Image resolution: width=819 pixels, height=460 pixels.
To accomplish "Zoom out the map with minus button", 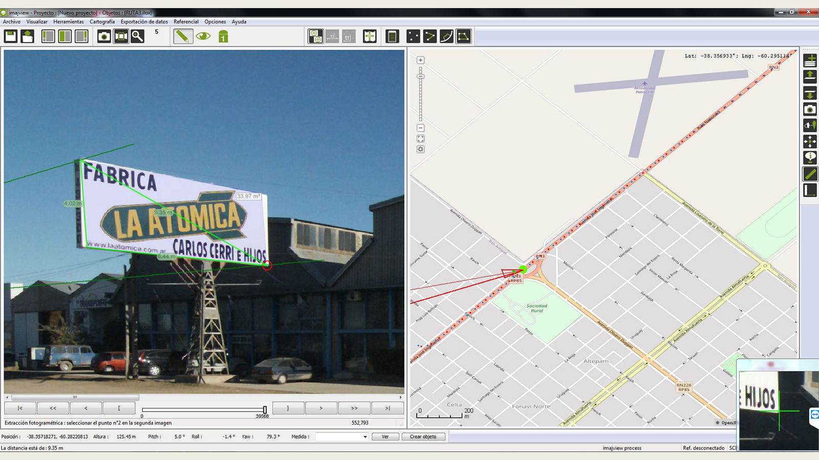I will pos(421,128).
